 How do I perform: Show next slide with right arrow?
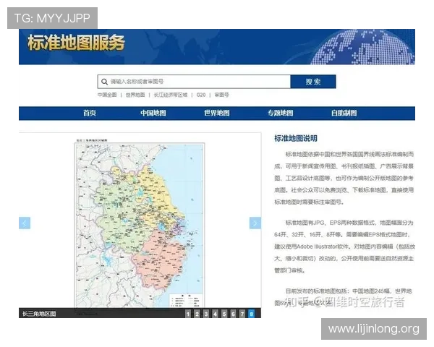tap(255, 223)
